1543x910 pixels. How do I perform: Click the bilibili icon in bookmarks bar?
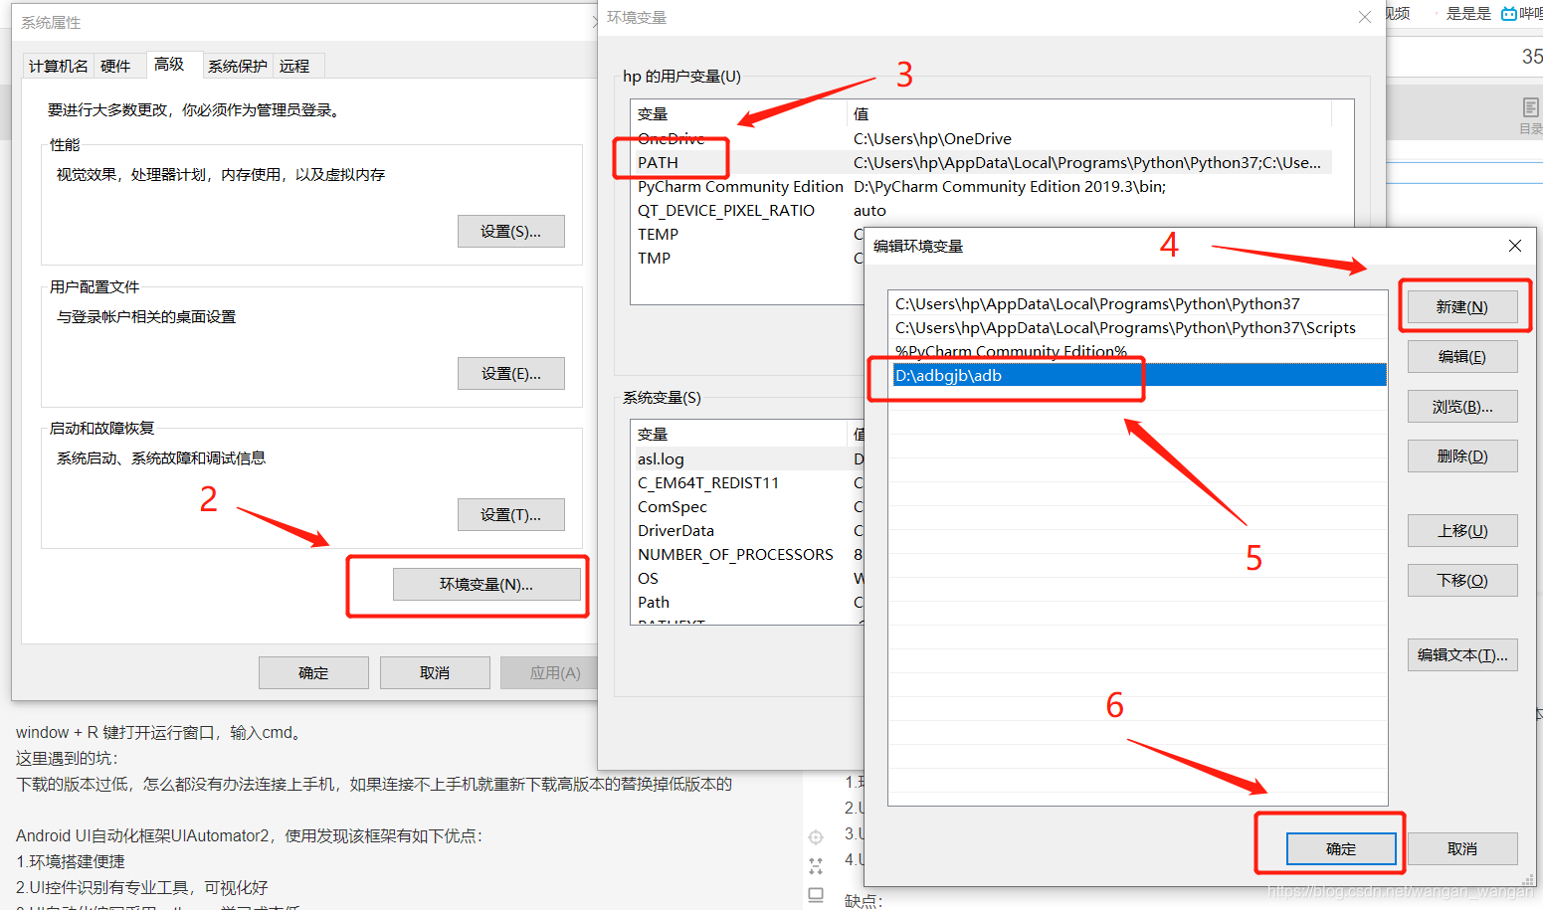[1509, 13]
